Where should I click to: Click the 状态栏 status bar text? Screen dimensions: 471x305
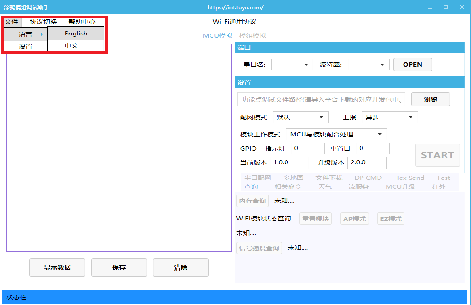click(17, 297)
